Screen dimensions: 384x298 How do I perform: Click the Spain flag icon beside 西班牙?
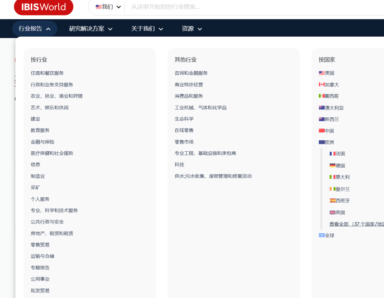pyautogui.click(x=332, y=200)
